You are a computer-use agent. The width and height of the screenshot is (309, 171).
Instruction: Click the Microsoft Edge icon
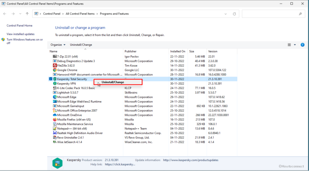point(55,97)
